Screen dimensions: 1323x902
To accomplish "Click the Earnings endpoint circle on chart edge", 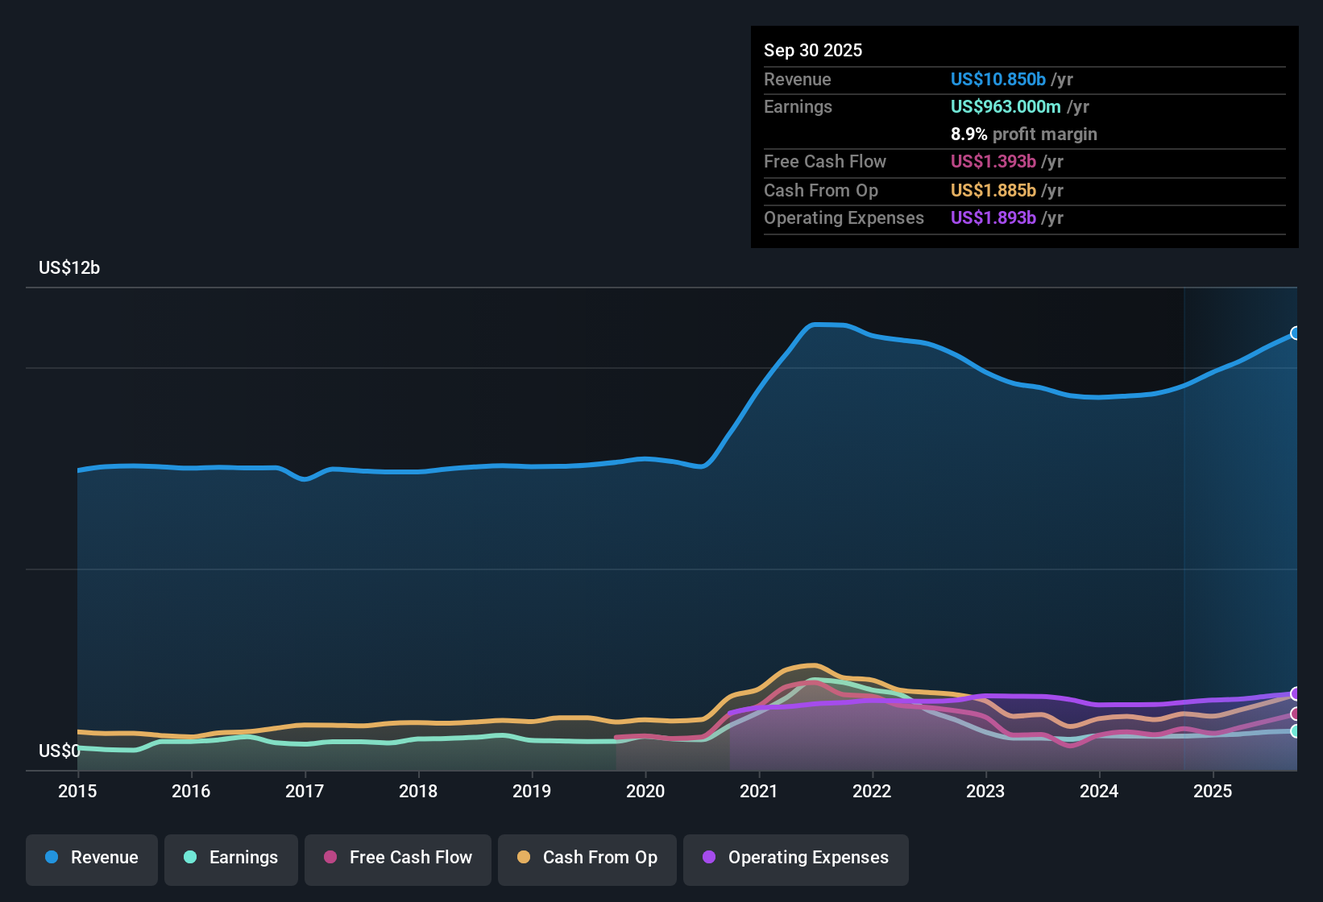I will point(1296,731).
